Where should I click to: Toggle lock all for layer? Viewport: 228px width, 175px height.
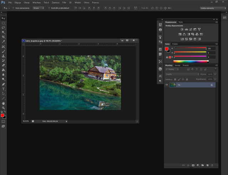click(x=187, y=79)
